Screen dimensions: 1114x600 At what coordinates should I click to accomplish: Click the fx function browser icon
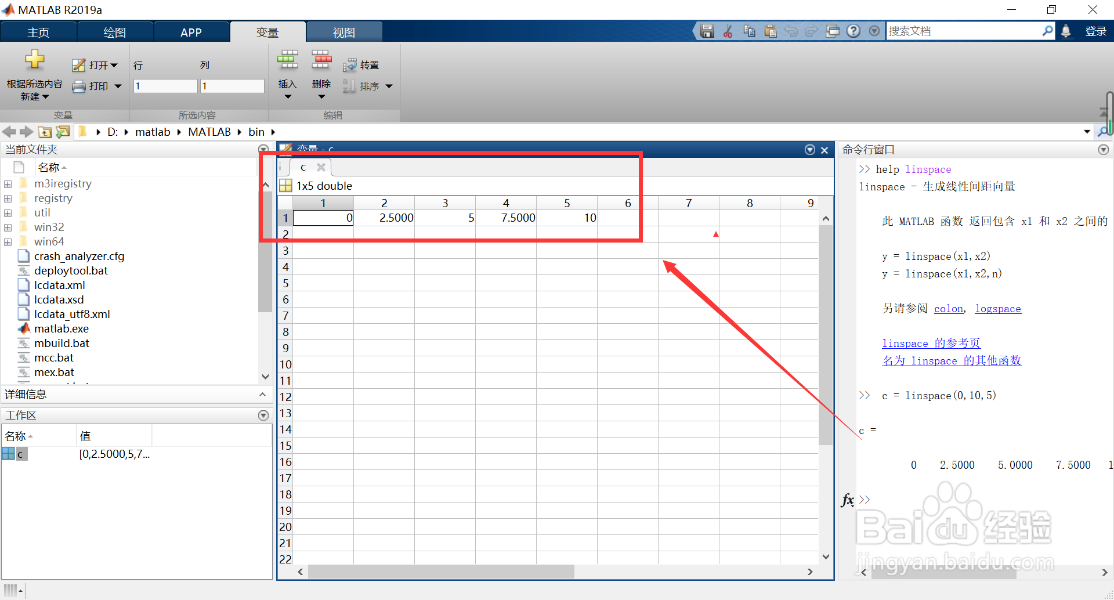pyautogui.click(x=848, y=500)
